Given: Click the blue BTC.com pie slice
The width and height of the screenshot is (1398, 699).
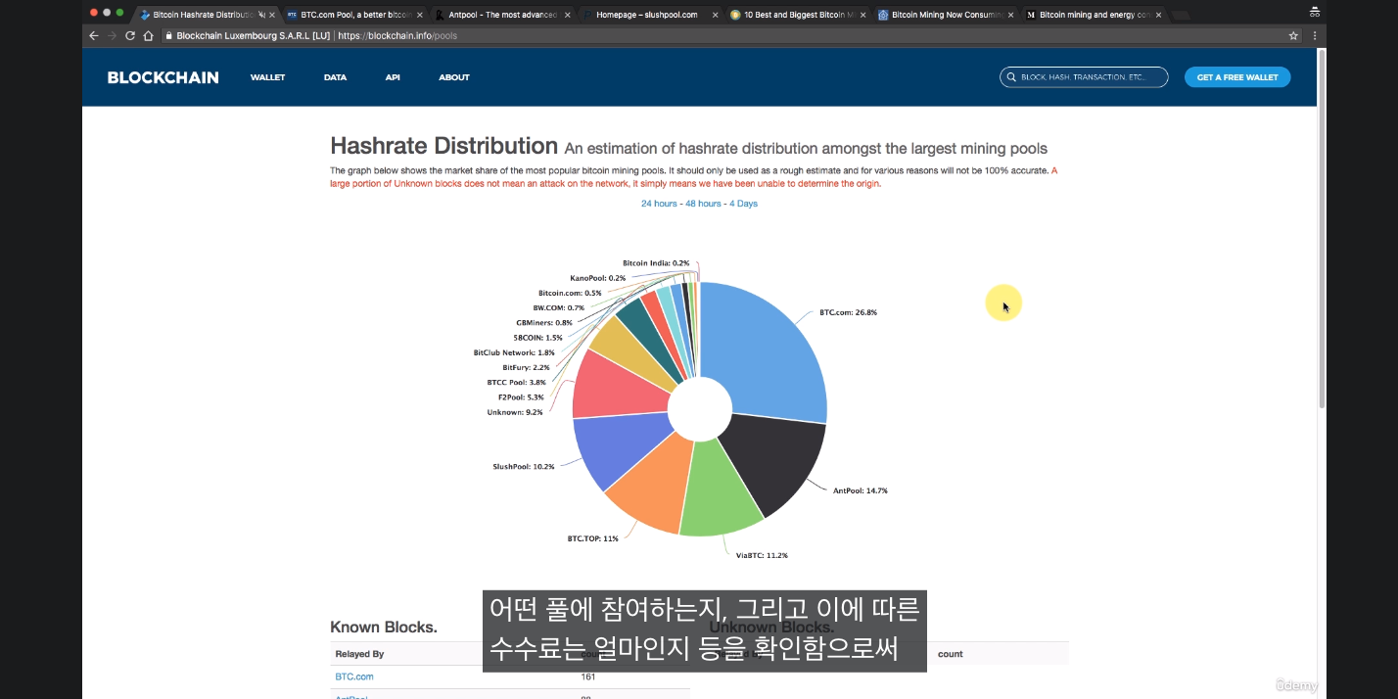Looking at the screenshot, I should (764, 352).
